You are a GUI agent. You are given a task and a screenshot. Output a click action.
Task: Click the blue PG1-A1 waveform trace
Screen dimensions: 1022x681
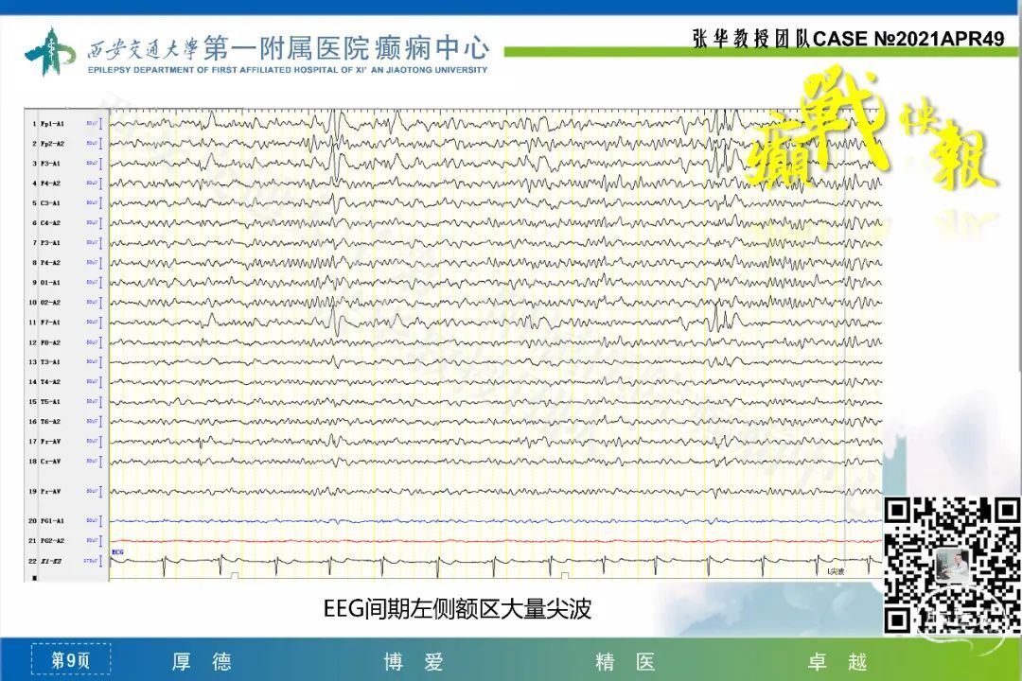pyautogui.click(x=495, y=521)
